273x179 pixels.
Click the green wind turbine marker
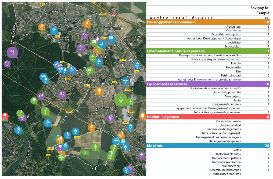[x=130, y=101]
